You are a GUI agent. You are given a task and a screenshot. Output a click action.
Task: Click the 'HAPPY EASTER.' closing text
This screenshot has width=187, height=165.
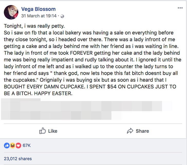[x=53, y=94]
